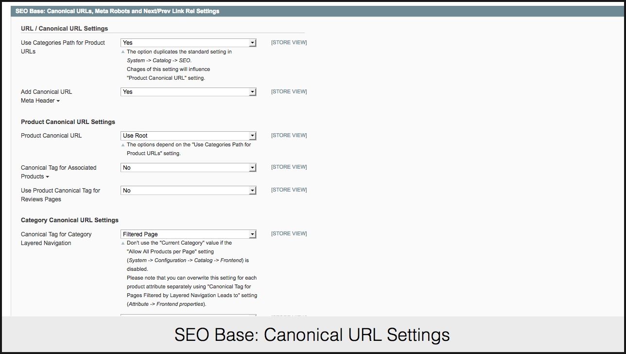Click [STORE VIEW] beside Add Canonical URL setting

click(289, 91)
